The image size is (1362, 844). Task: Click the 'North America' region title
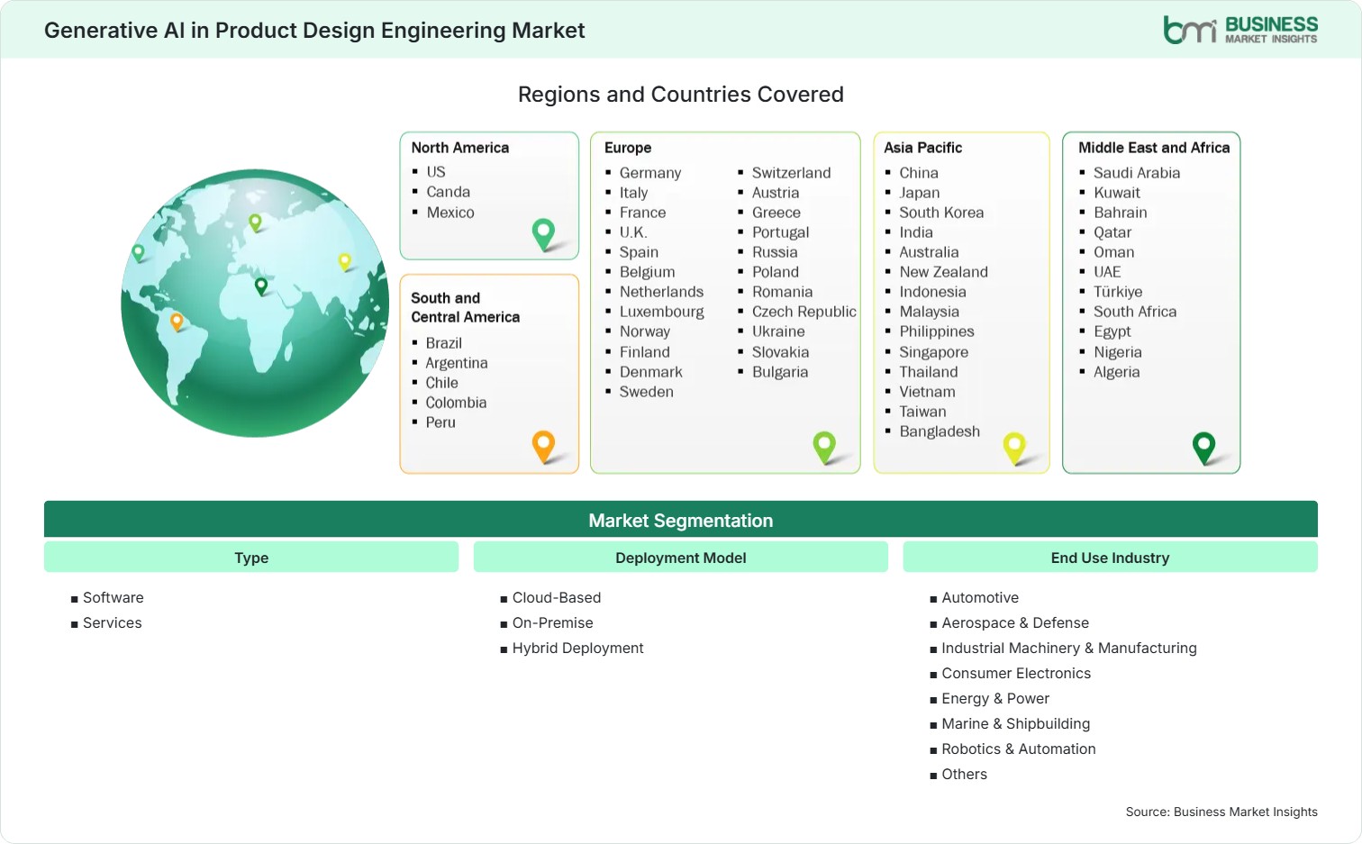click(x=460, y=148)
